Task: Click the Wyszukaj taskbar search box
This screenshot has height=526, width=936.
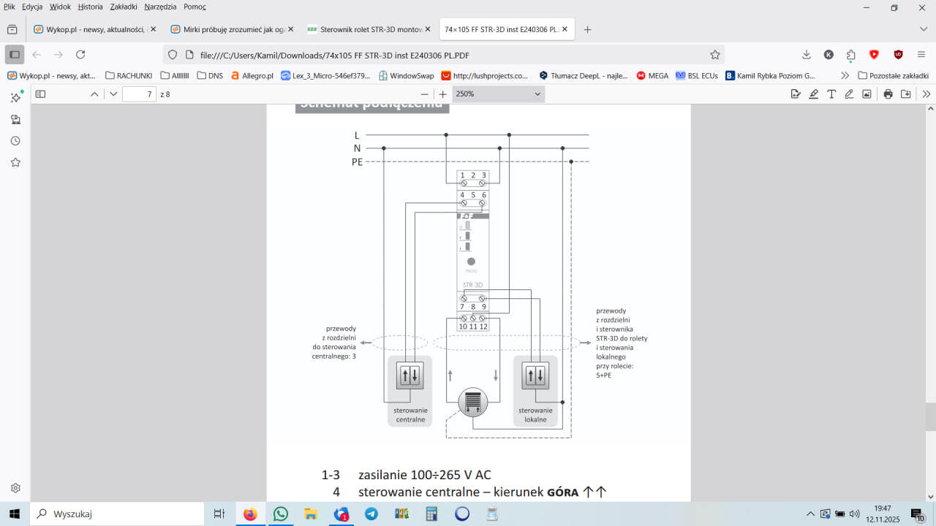Action: click(x=117, y=514)
